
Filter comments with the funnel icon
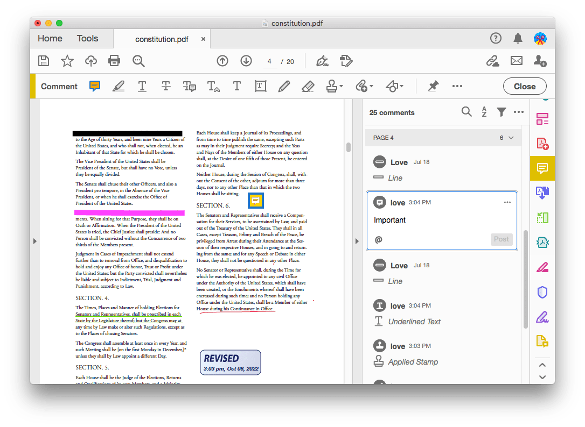click(501, 112)
